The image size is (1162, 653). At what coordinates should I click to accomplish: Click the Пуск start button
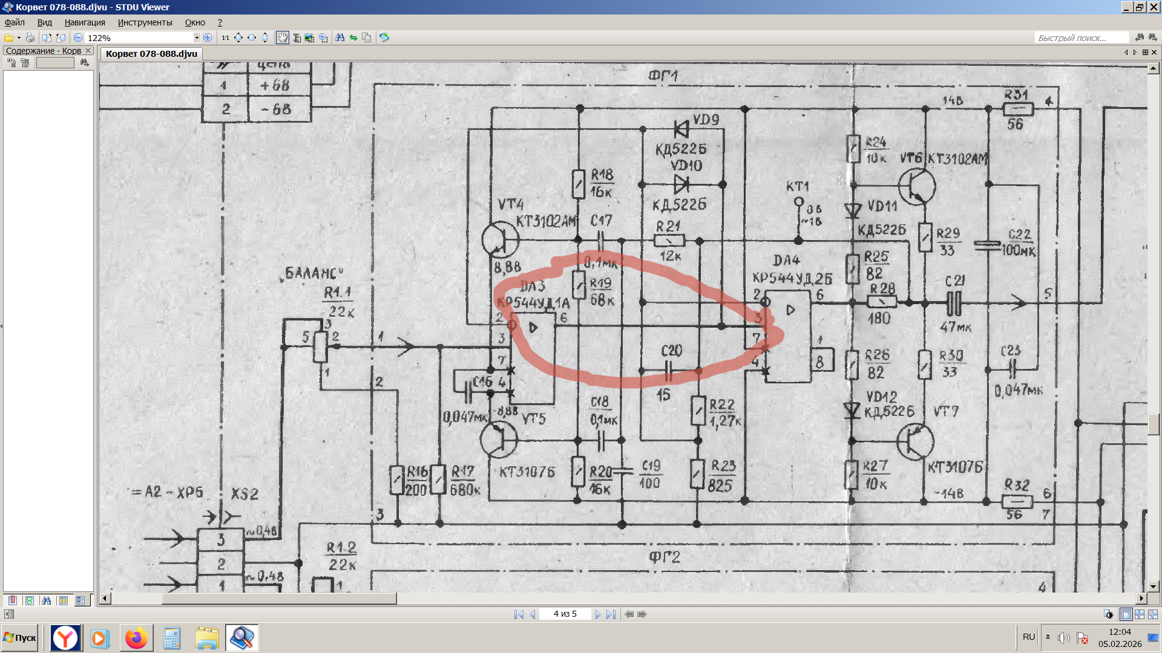[20, 638]
